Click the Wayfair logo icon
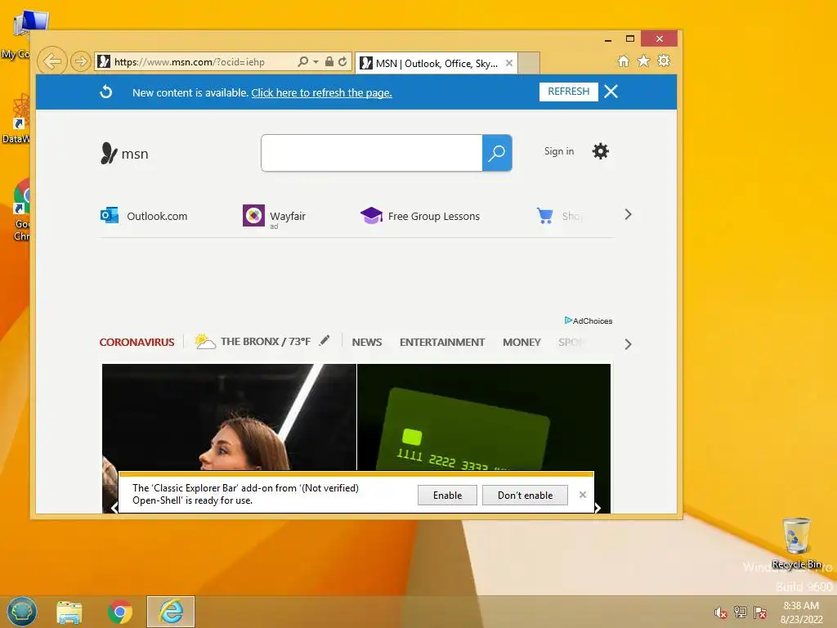This screenshot has width=837, height=628. (x=253, y=216)
